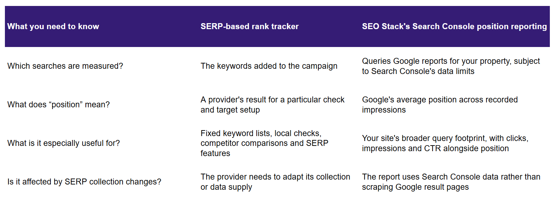Click 'SEO Stack's Search Console position reporting' header
The image size is (553, 215).
pyautogui.click(x=454, y=27)
